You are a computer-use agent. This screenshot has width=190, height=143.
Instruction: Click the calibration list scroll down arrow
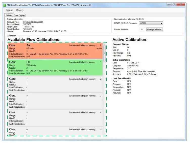105,134
